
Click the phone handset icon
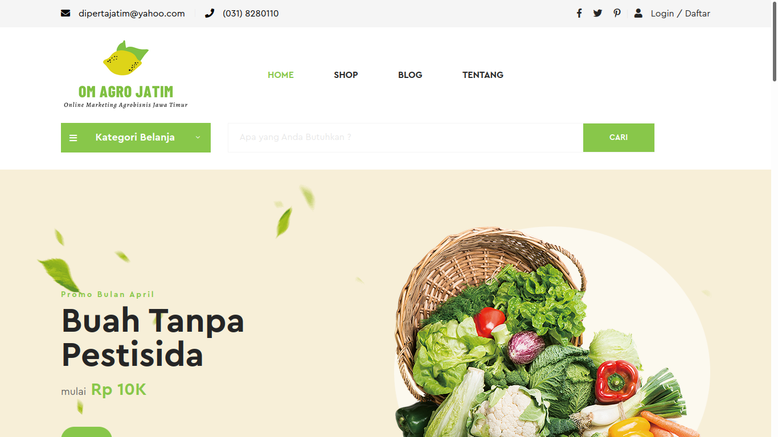tap(210, 13)
